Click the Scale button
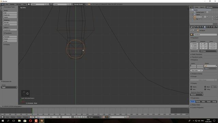This screenshot has height=123, width=218. click(10, 41)
